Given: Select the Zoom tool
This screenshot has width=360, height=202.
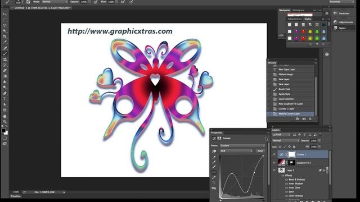Looking at the screenshot, I should point(4,122).
